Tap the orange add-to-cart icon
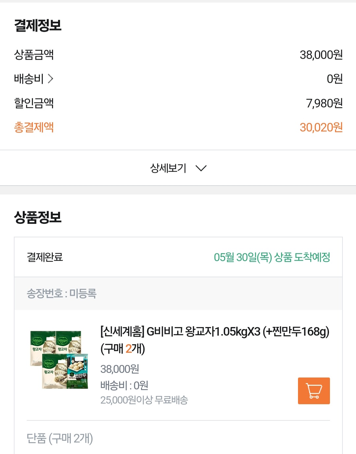This screenshot has height=454, width=356. point(313,391)
